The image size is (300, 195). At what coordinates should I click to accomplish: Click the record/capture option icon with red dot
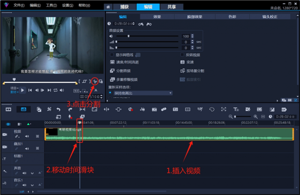click(131, 109)
